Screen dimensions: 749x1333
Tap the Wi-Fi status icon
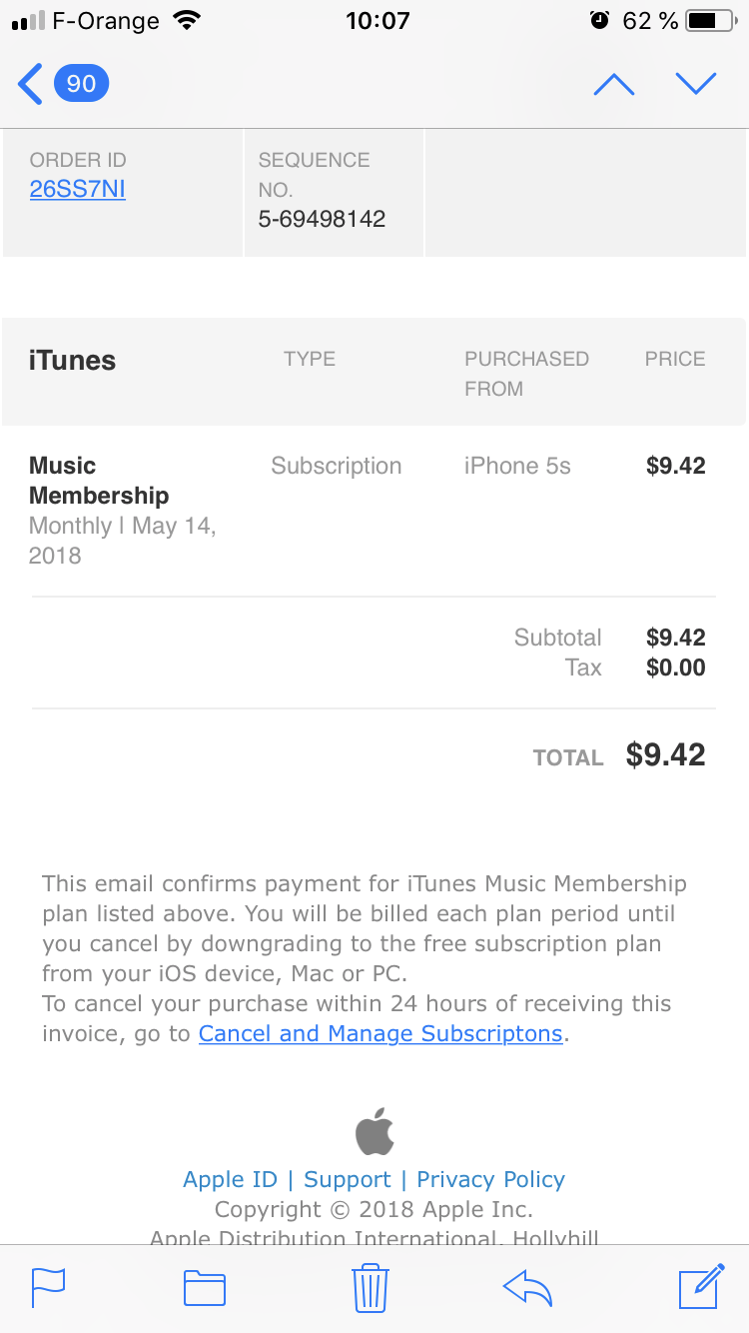point(186,21)
